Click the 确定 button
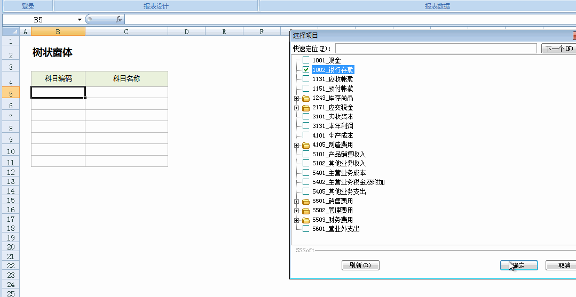This screenshot has height=297, width=576. point(519,266)
